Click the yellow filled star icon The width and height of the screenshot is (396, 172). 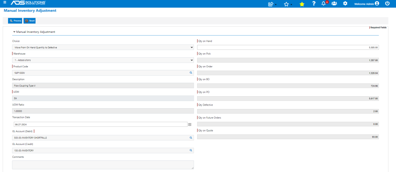pos(302,4)
